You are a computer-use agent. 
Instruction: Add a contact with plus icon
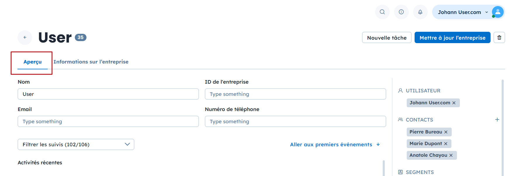pyautogui.click(x=497, y=120)
